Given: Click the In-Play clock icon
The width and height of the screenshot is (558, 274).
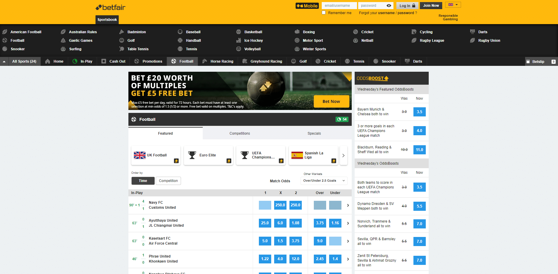Looking at the screenshot, I should 75,61.
